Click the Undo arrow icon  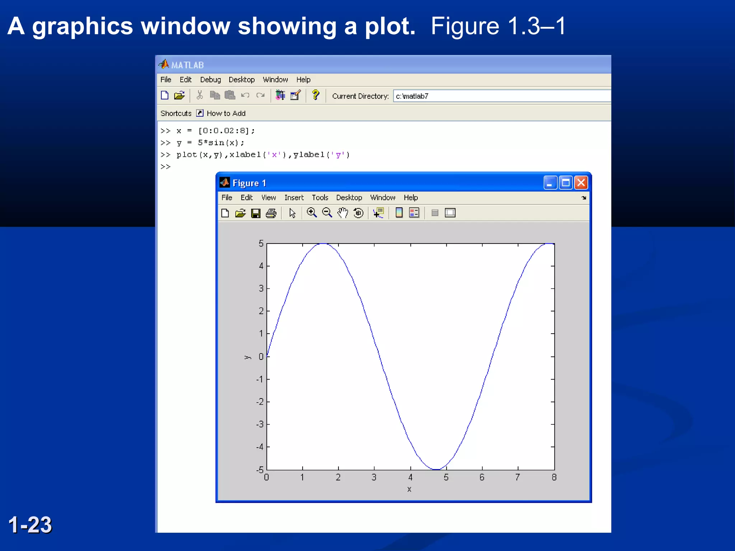coord(245,95)
